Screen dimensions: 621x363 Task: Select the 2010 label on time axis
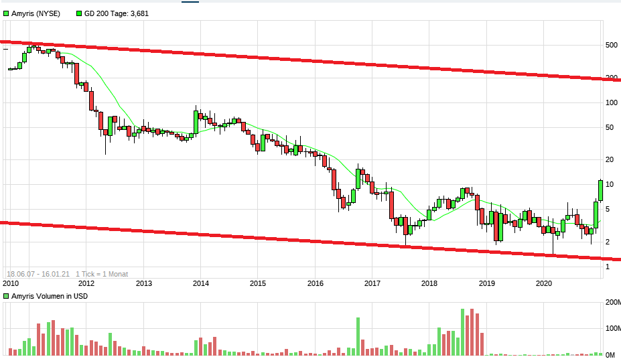10,284
